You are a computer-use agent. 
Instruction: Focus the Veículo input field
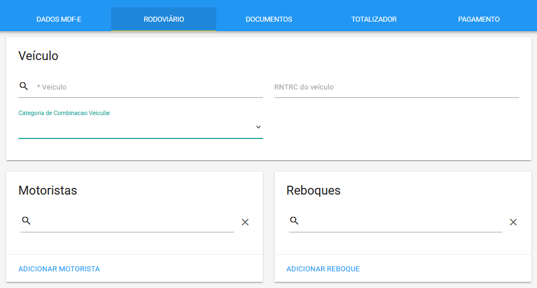point(150,87)
